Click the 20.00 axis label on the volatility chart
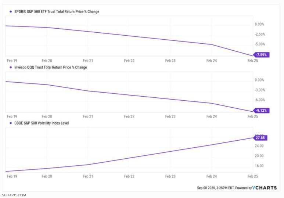 click(259, 156)
